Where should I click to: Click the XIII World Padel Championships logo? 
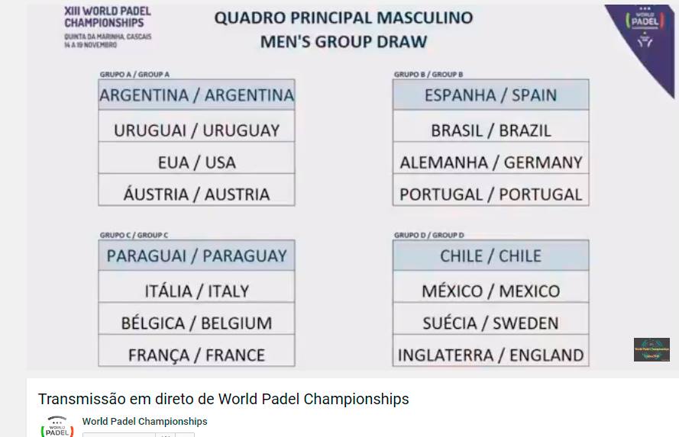108,27
